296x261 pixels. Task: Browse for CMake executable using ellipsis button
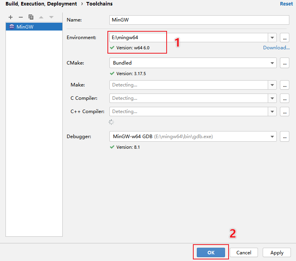pos(285,63)
